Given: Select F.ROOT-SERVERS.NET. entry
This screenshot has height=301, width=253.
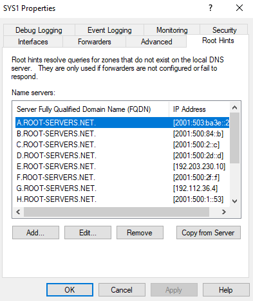Looking at the screenshot, I should (122, 178).
